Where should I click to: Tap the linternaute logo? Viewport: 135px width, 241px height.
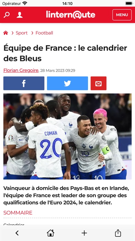tap(71, 15)
